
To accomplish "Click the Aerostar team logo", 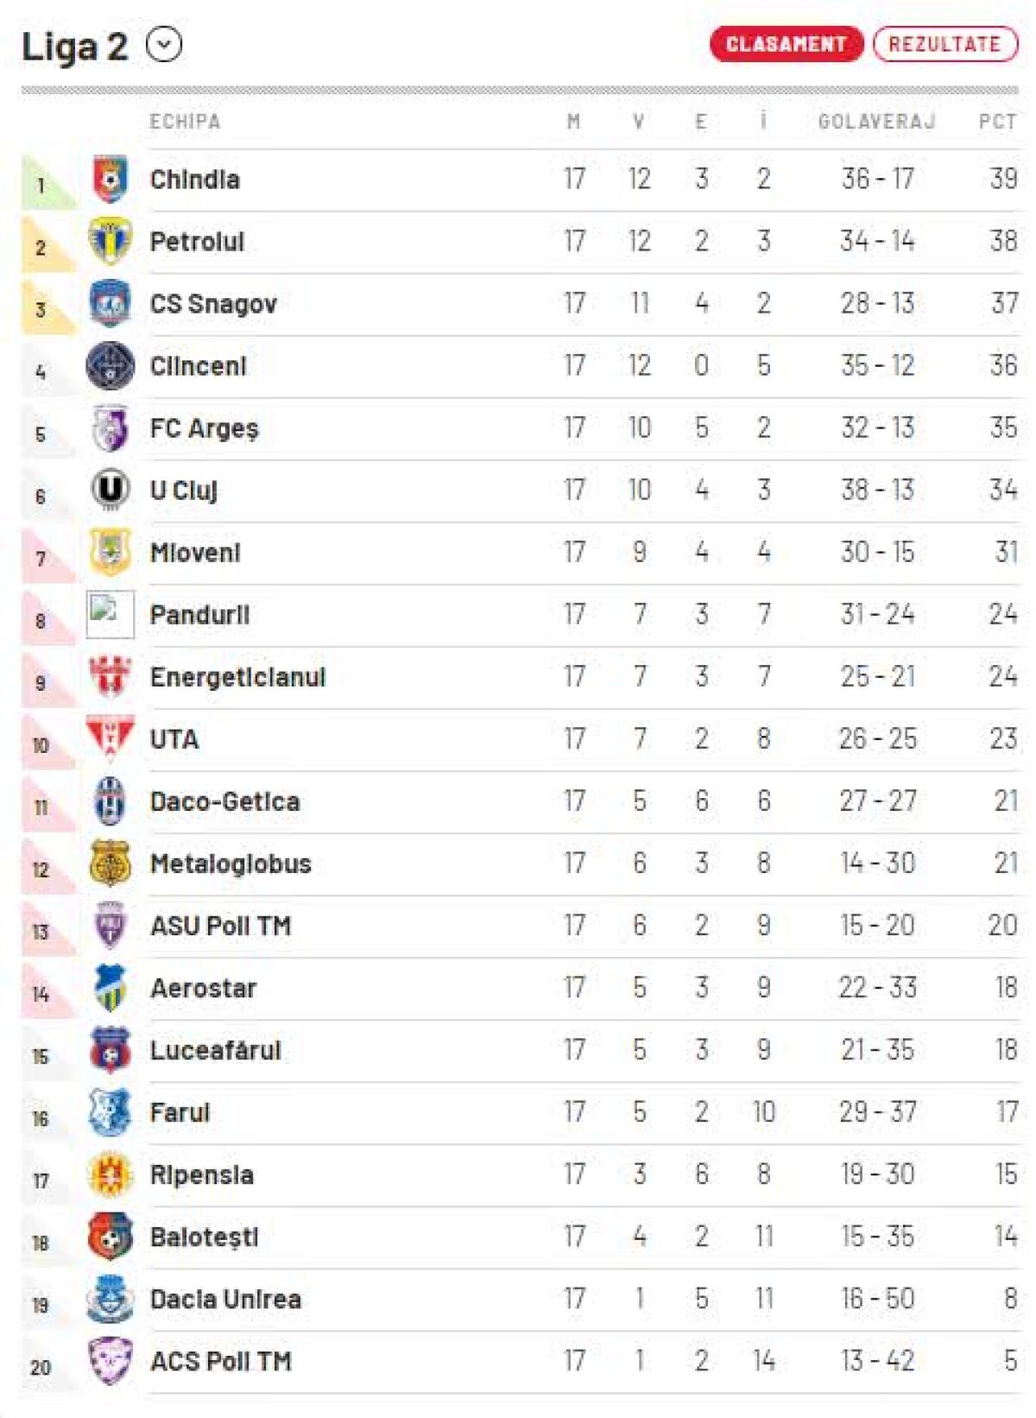I will coord(110,988).
